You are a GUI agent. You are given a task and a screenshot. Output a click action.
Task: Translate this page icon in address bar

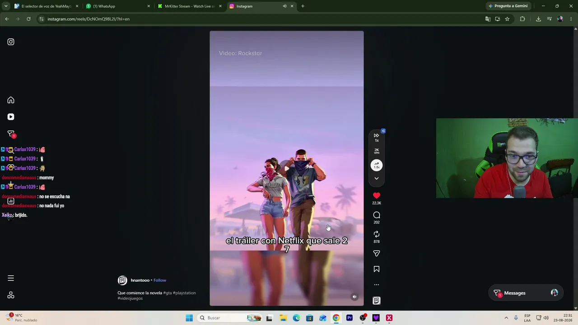point(488,19)
